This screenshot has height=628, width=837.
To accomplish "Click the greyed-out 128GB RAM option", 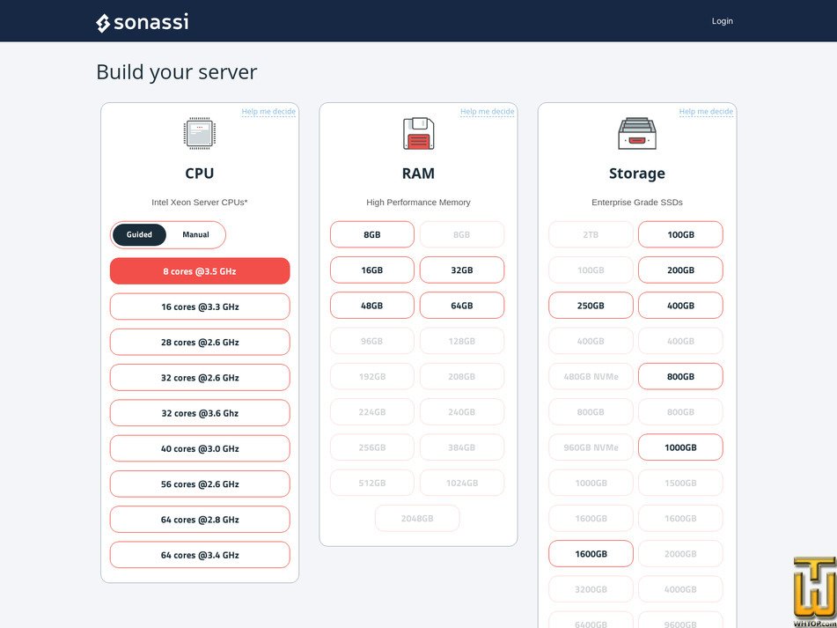I will click(x=462, y=341).
